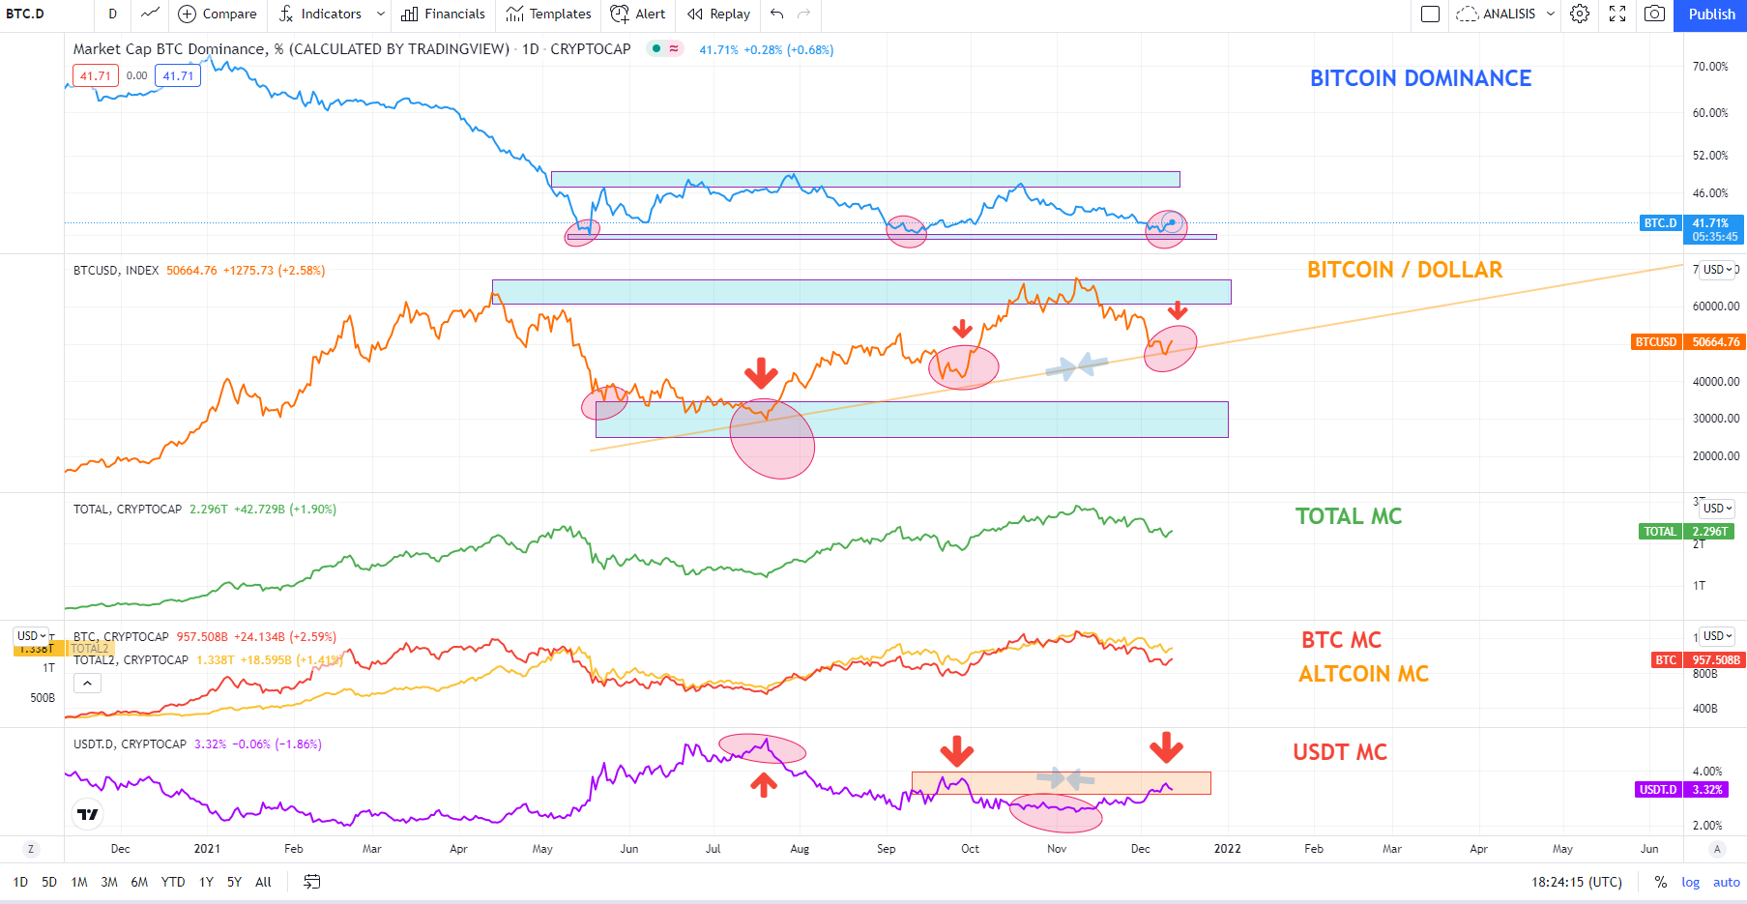Click the Compare plus icon
1747x904 pixels.
188,14
